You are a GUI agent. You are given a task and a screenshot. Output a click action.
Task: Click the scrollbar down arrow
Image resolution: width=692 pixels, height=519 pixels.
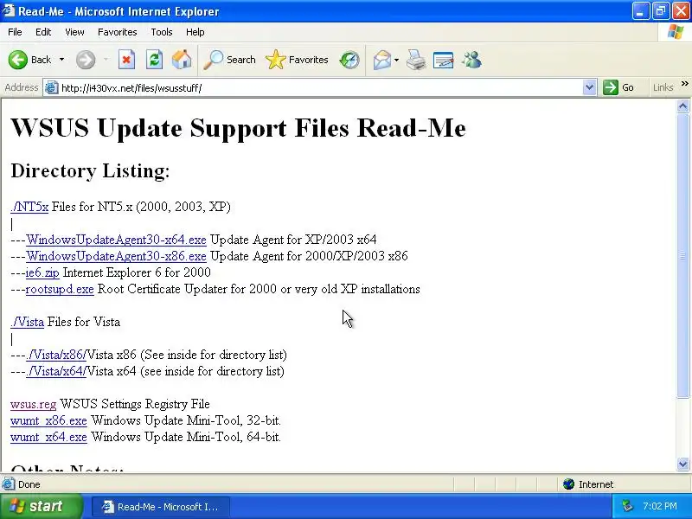point(682,464)
